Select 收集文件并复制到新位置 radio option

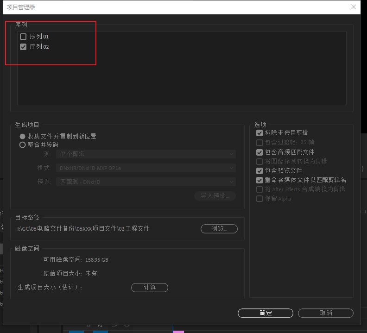[22, 137]
